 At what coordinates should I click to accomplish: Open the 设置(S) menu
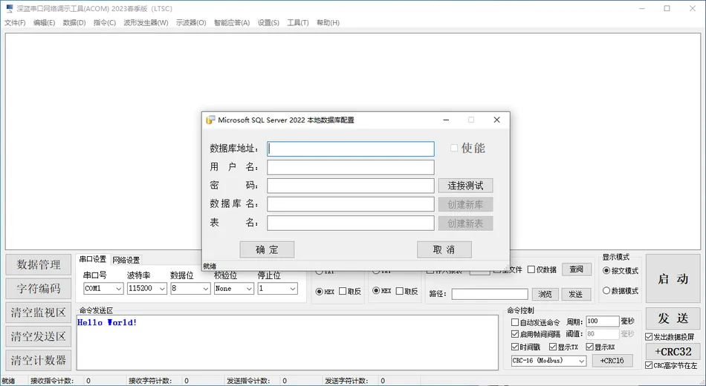click(x=268, y=22)
